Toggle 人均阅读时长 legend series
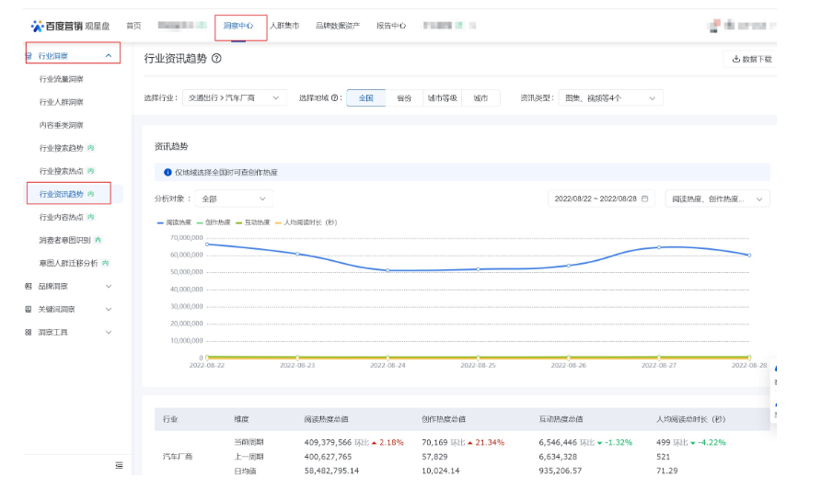The width and height of the screenshot is (833, 500). click(306, 222)
